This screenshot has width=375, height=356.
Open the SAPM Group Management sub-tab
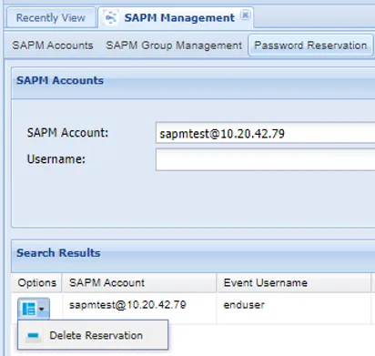(x=174, y=46)
